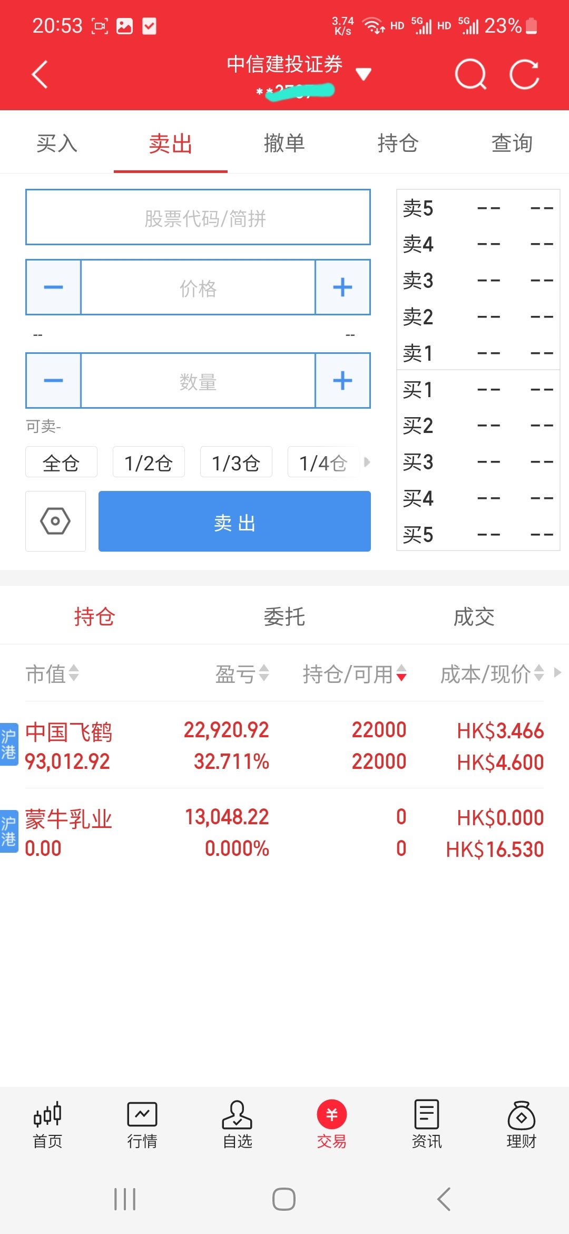Viewport: 569px width, 1234px height.
Task: Open the 撤单 tab
Action: (x=284, y=143)
